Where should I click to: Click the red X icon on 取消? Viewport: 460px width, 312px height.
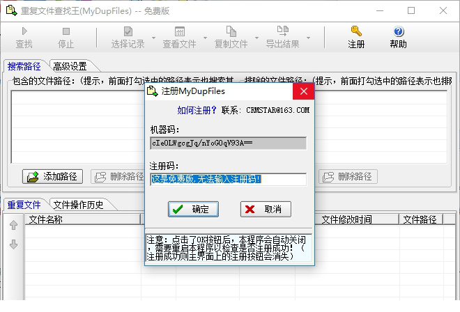(250, 210)
